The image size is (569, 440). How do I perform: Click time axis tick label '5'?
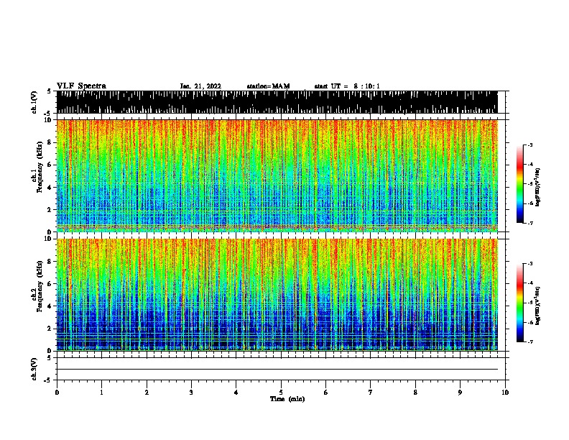[281, 393]
